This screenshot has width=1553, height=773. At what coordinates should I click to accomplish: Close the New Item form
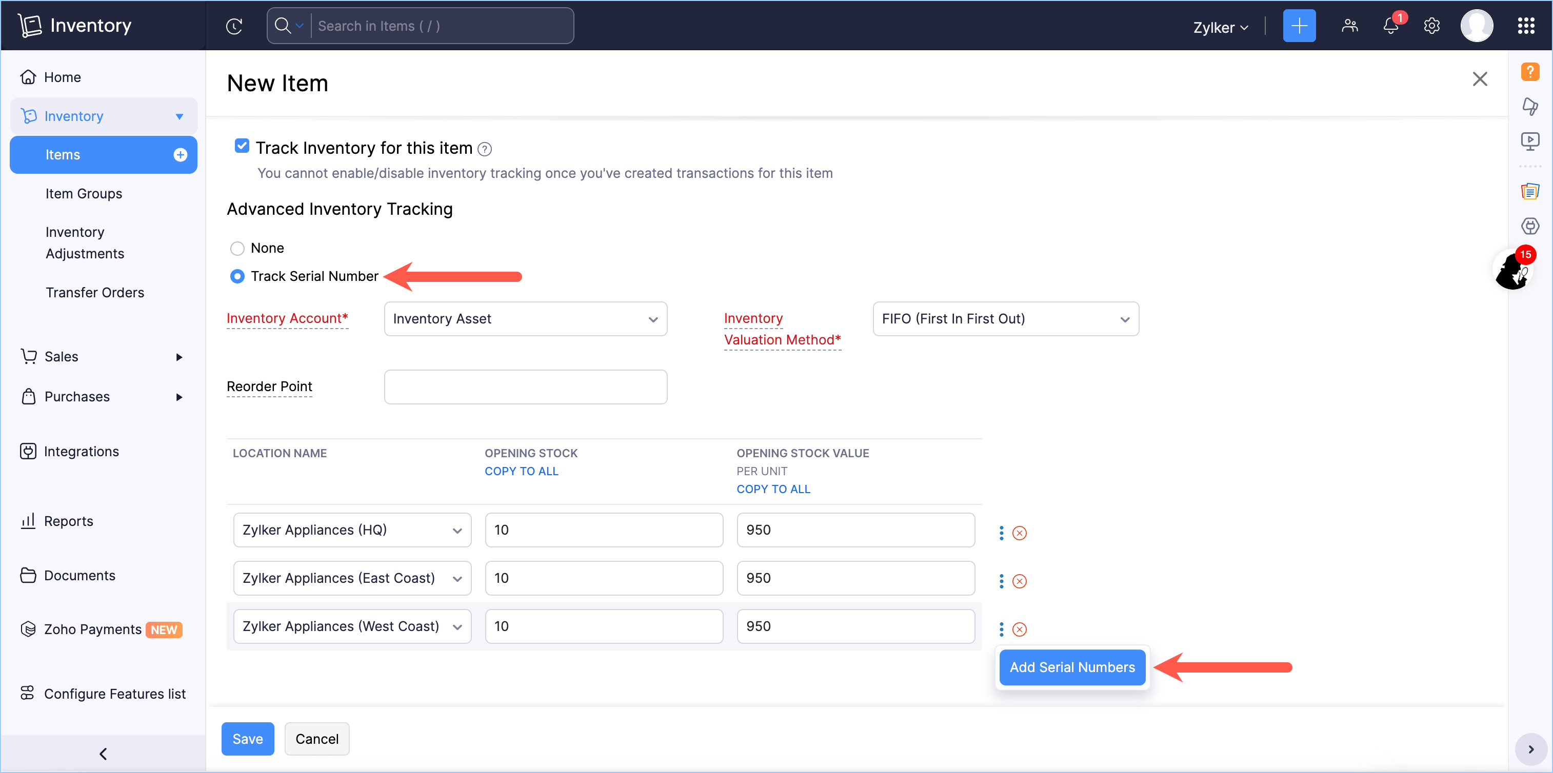pyautogui.click(x=1480, y=79)
